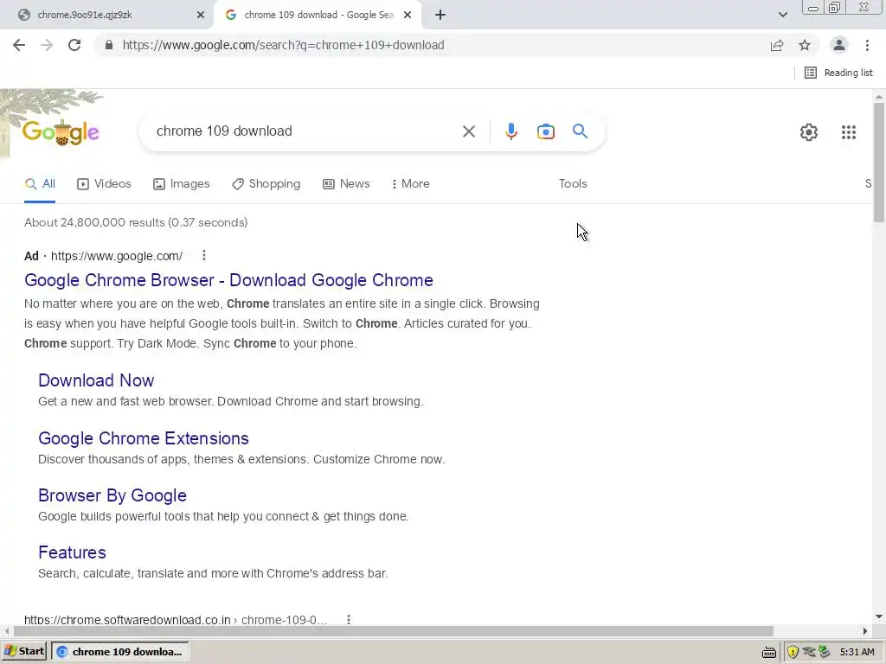Bookmark this page with the star
Screen dimensions: 886x664
(x=805, y=45)
